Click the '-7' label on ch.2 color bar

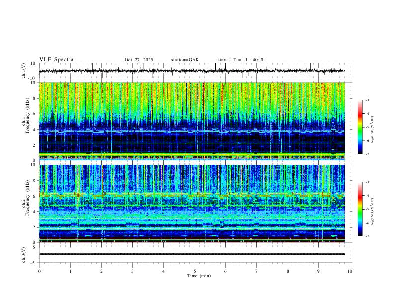coord(367,236)
